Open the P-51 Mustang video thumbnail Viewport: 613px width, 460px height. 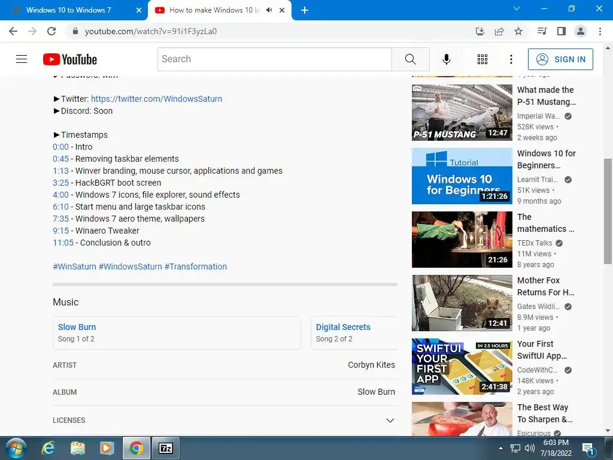coord(462,113)
